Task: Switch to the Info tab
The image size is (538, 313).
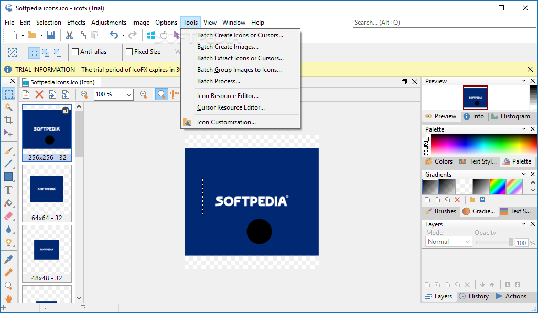Action: [x=474, y=116]
